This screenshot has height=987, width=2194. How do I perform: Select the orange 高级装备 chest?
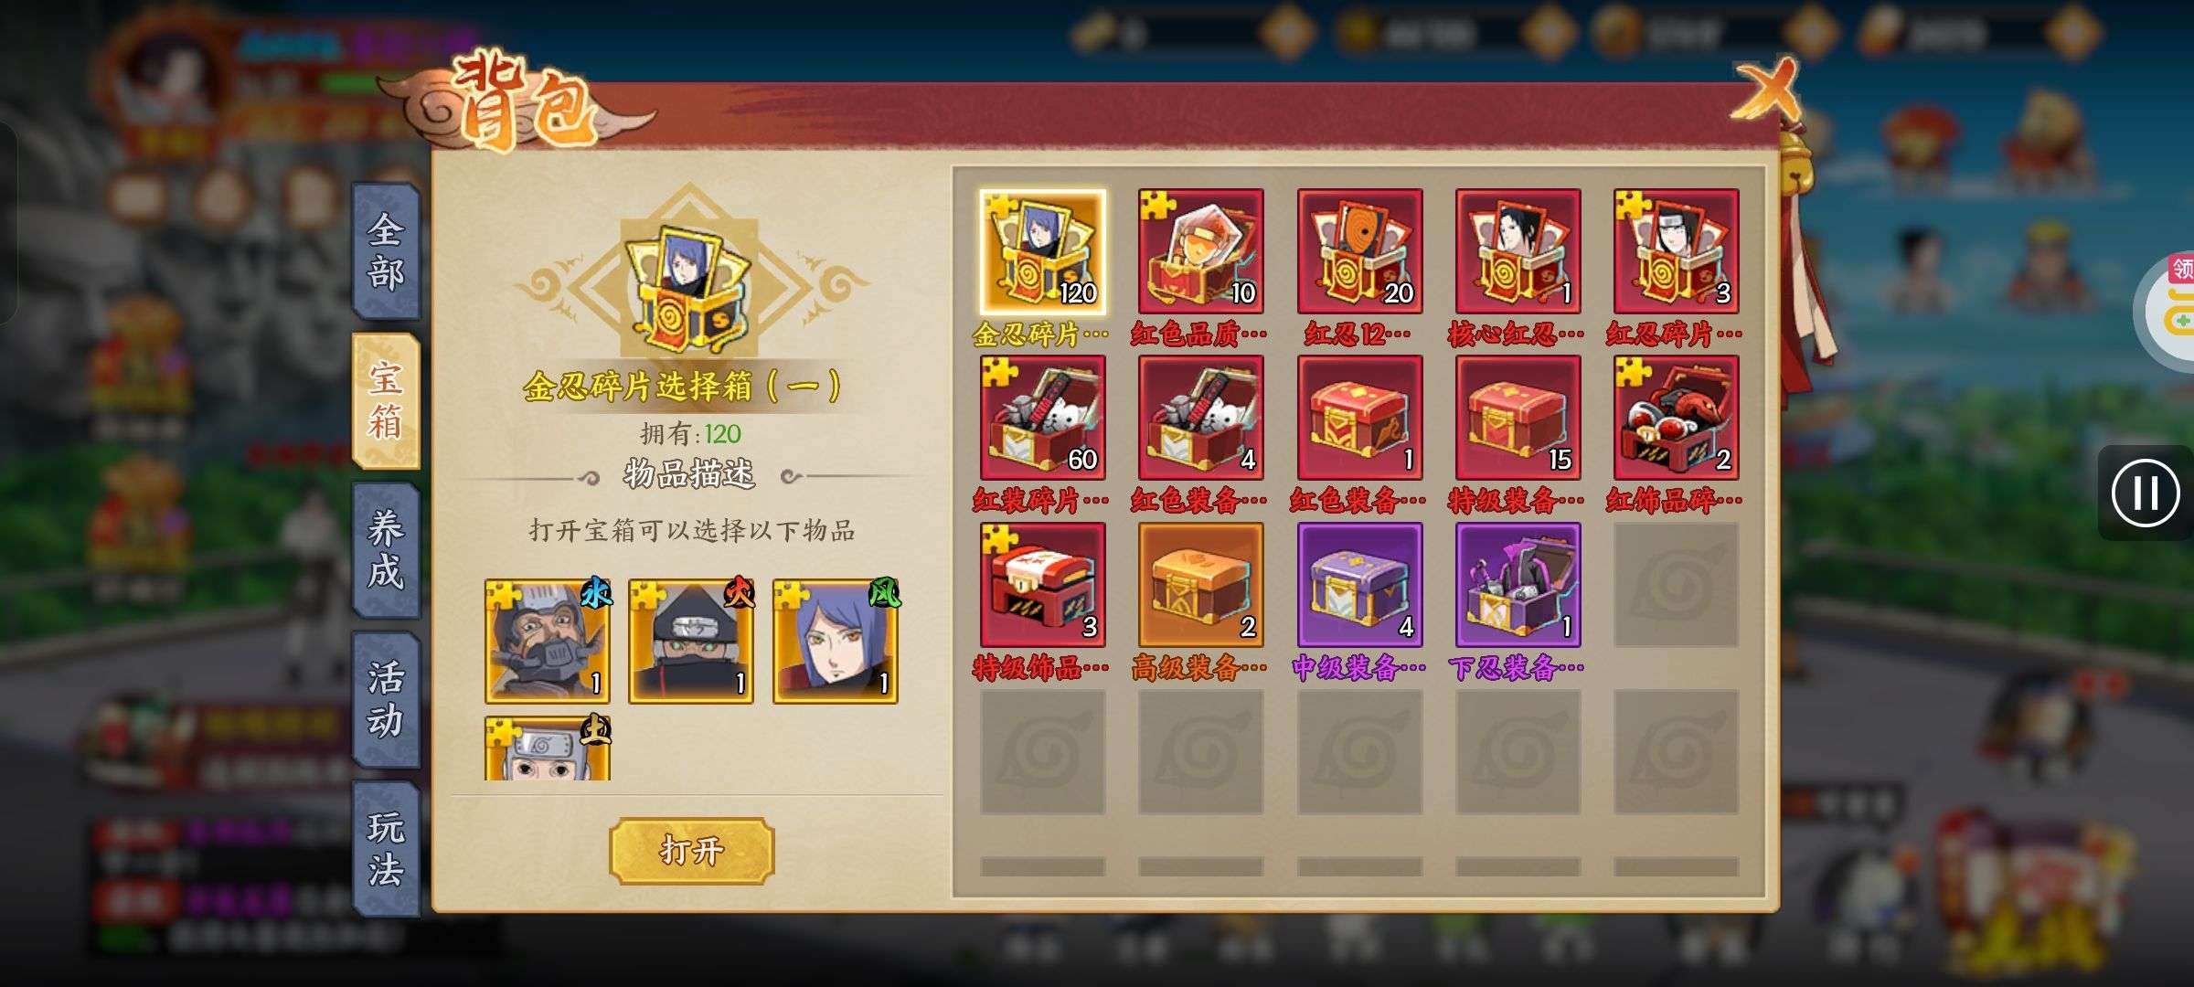[1200, 585]
